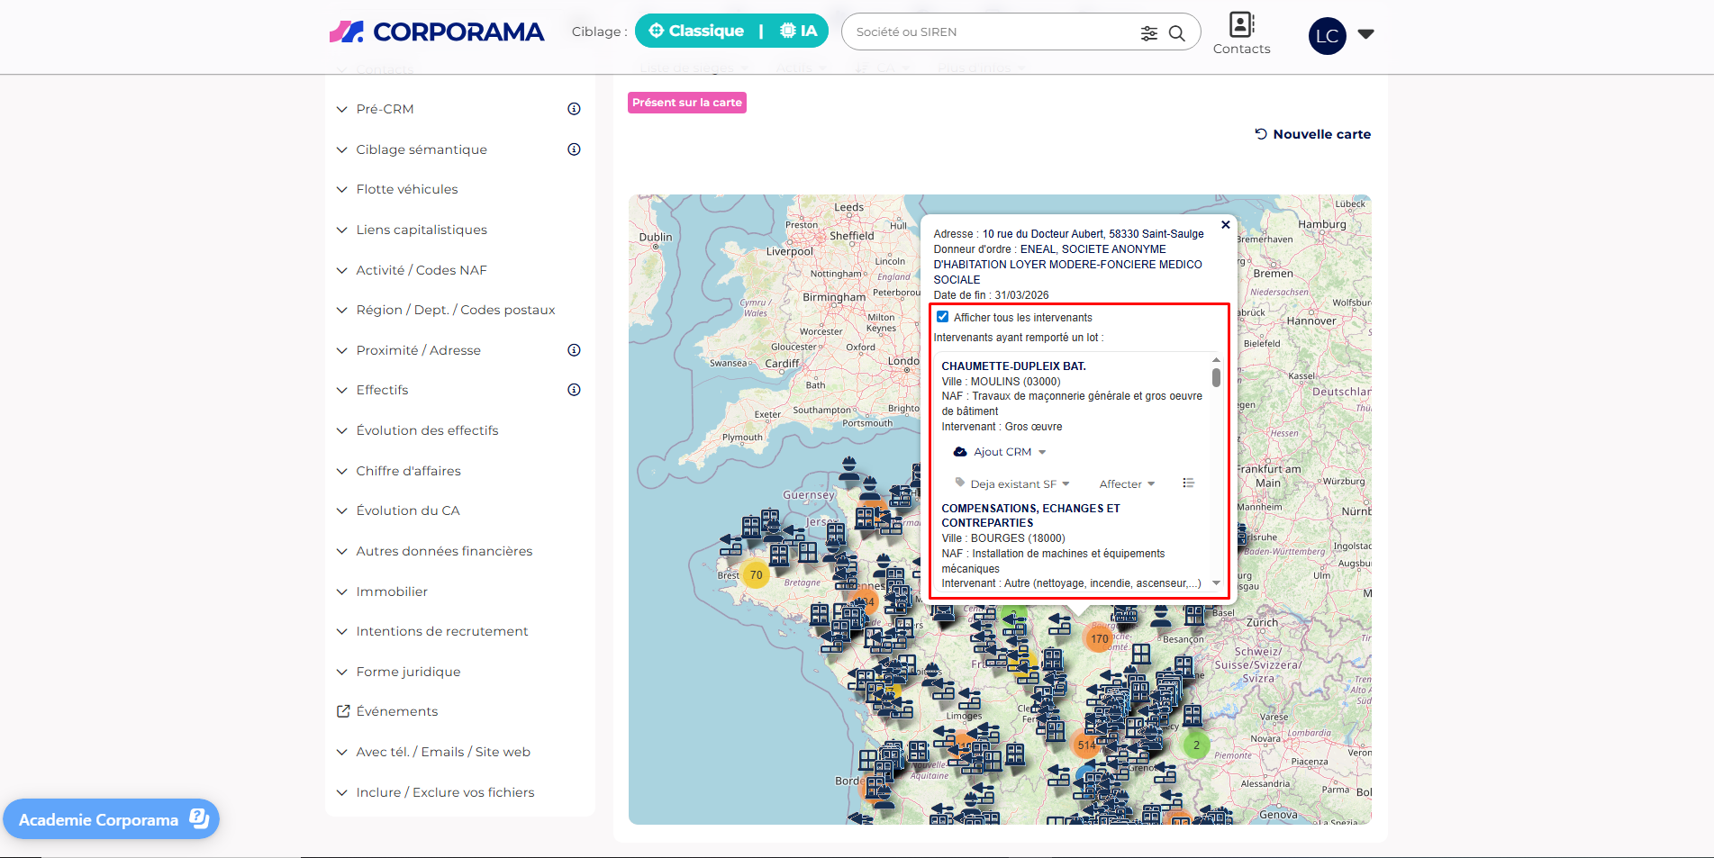Open the Événements filter link
Screen dimensions: 1714x858
[x=396, y=711]
